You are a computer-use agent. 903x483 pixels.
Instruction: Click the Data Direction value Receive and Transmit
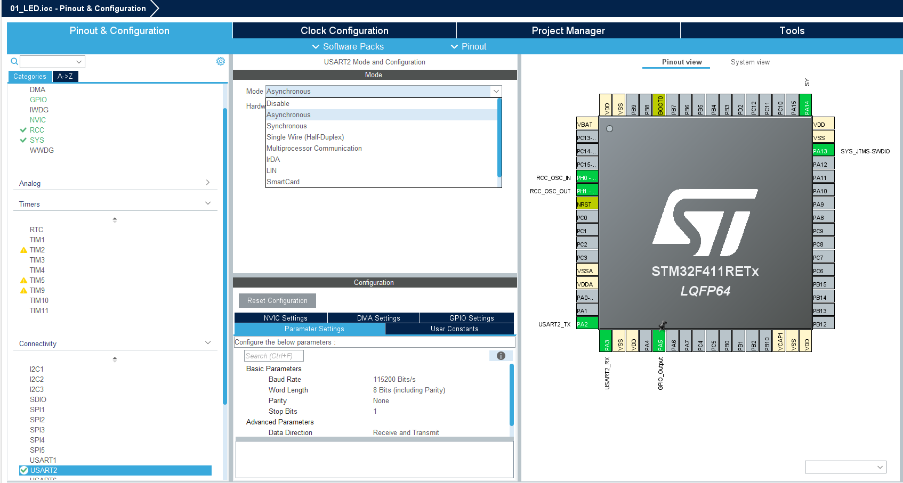point(406,432)
